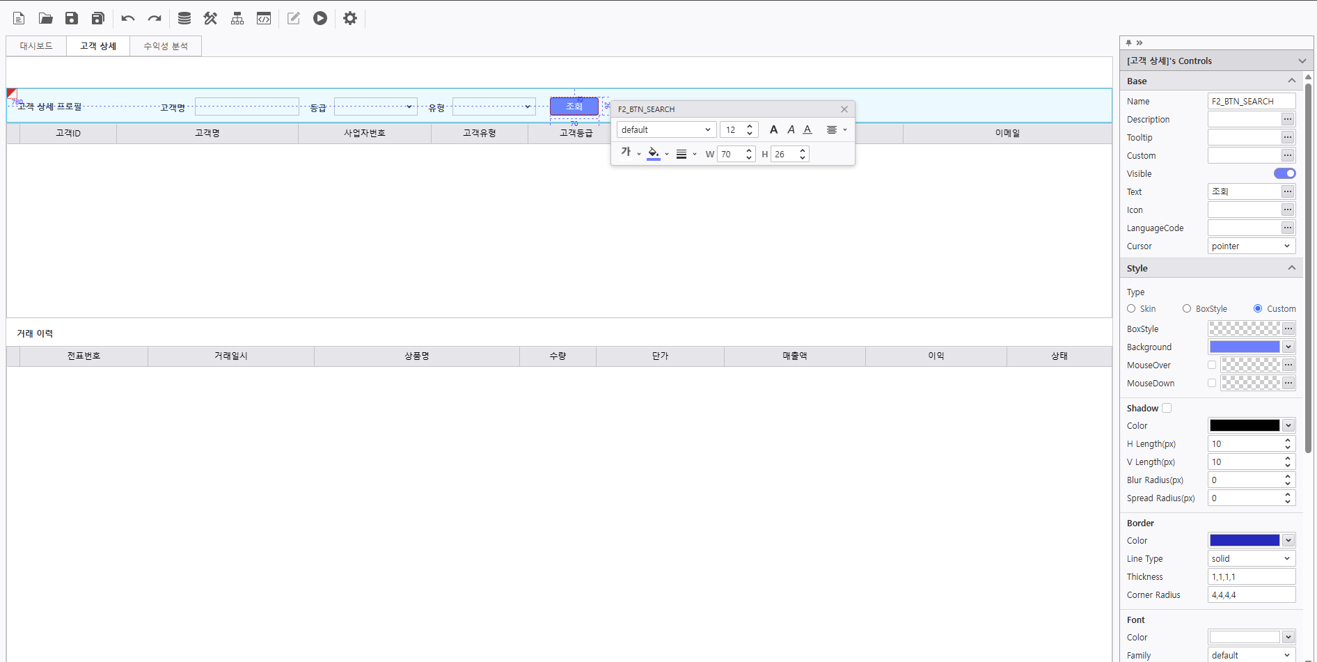The image size is (1317, 662).
Task: Click the 고객ID column header
Action: [x=68, y=133]
